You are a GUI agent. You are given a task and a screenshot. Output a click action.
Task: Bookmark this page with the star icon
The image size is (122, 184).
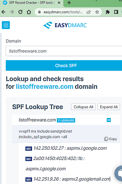(97, 12)
